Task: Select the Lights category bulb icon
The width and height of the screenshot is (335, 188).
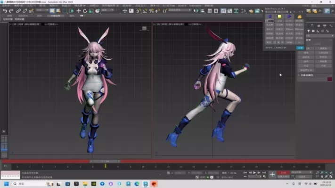Action: click(309, 31)
